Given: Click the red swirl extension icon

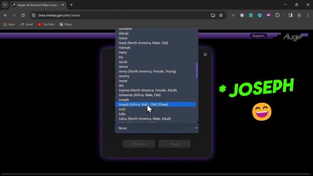Looking at the screenshot, I should coord(233,15).
